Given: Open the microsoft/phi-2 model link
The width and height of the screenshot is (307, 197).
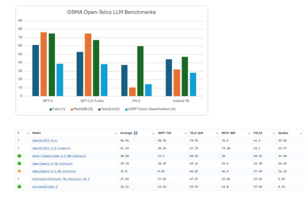Looking at the screenshot, I should [x=44, y=186].
